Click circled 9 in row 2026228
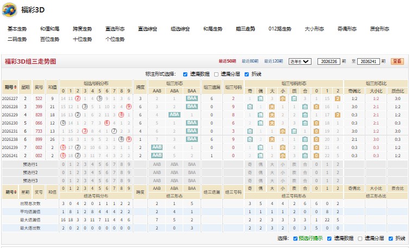This screenshot has height=248, width=411. 129,107
